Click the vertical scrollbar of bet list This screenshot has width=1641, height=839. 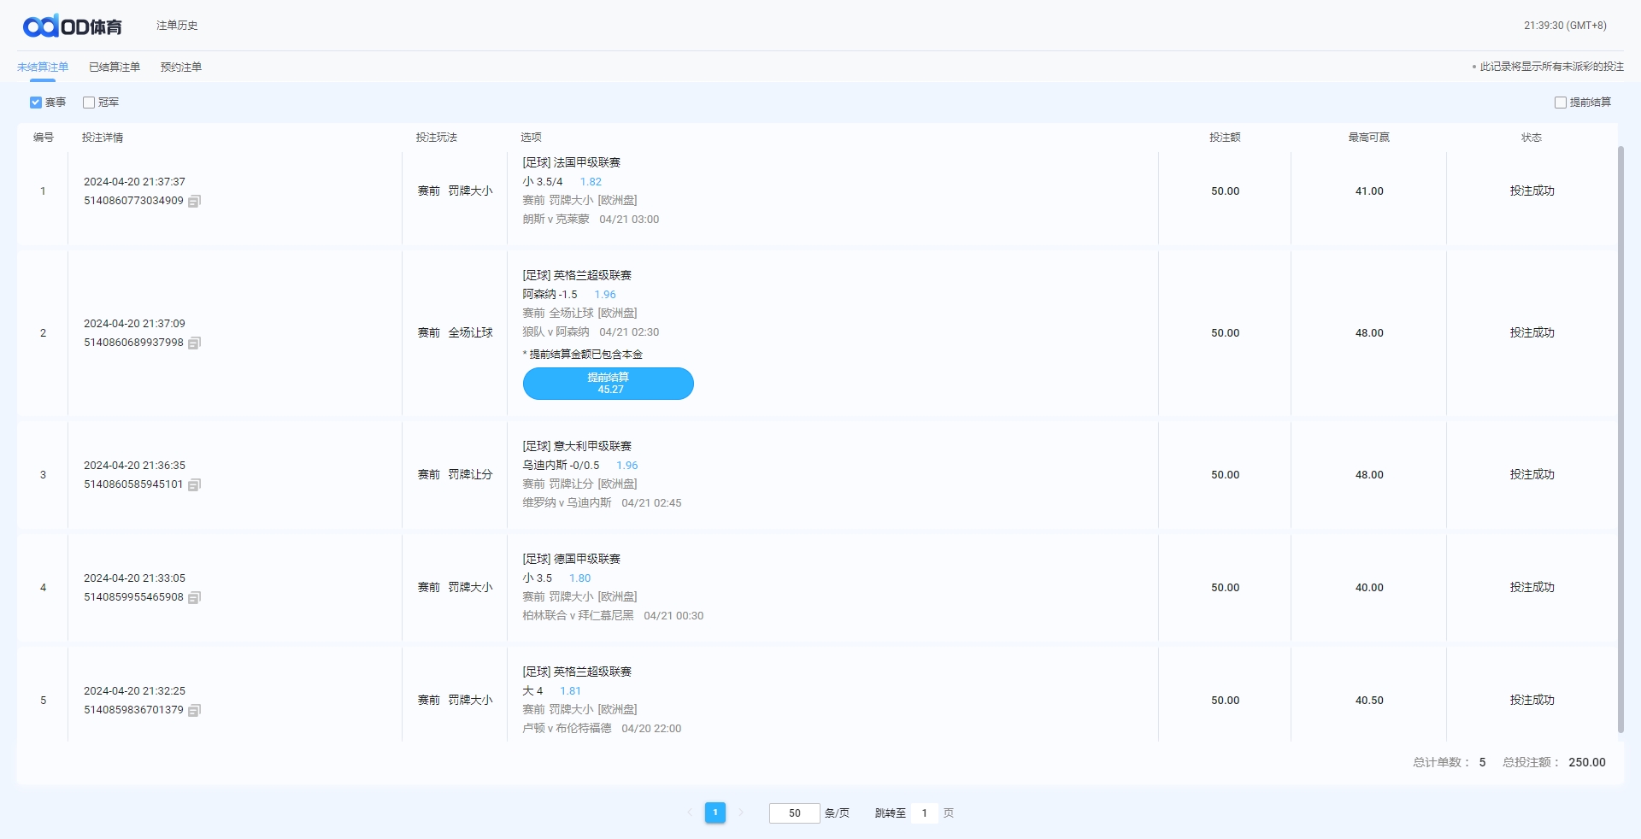click(1620, 427)
